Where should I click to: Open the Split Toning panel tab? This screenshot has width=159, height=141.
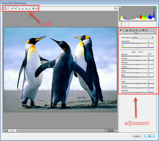click(x=134, y=30)
